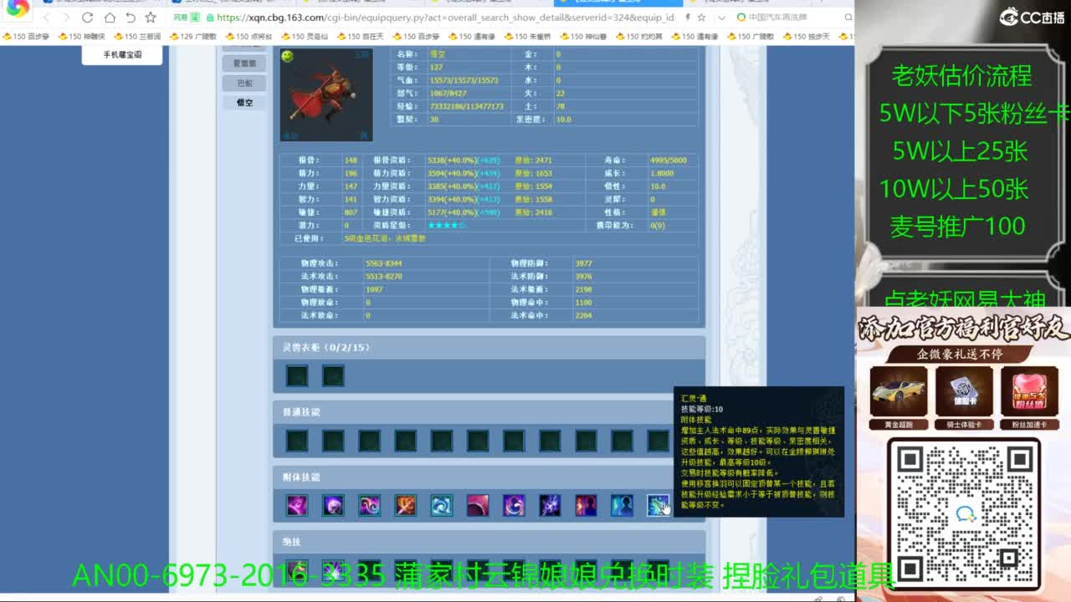Select the 悟空 pet tab
This screenshot has width=1071, height=602.
pos(244,102)
